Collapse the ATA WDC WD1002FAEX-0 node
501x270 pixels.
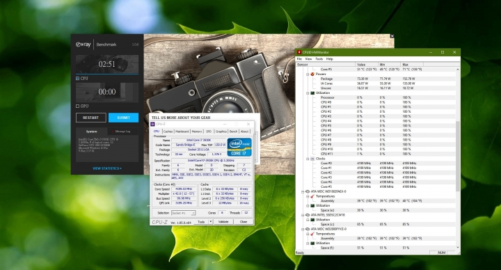pos(303,192)
